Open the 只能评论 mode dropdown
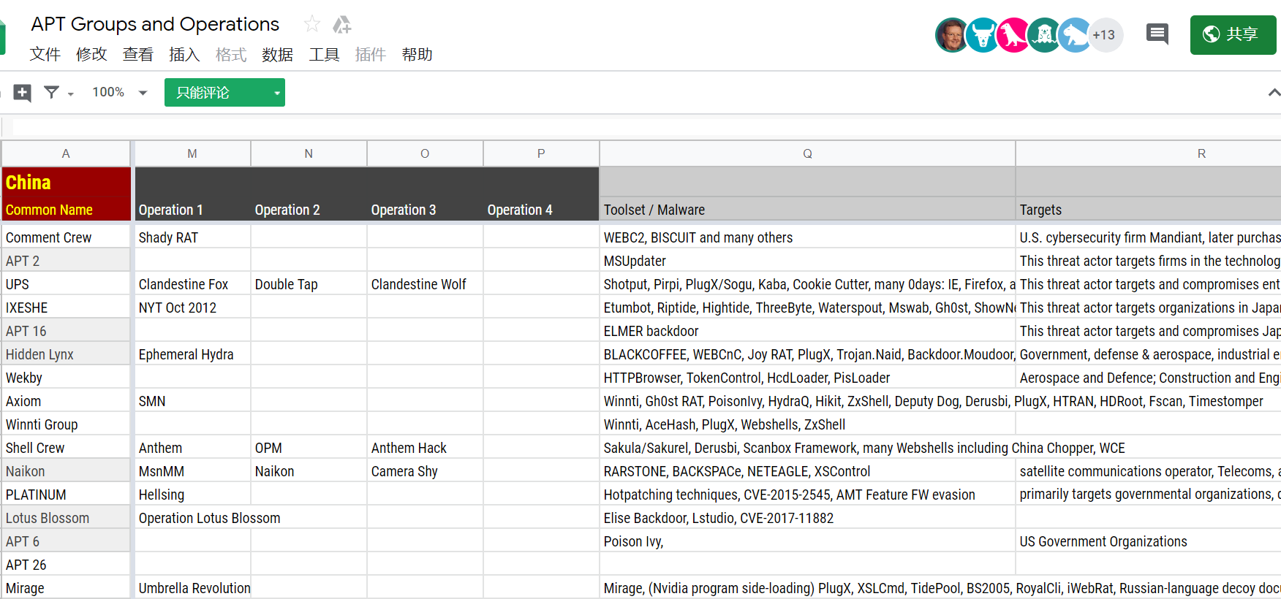This screenshot has width=1281, height=599. coord(224,93)
